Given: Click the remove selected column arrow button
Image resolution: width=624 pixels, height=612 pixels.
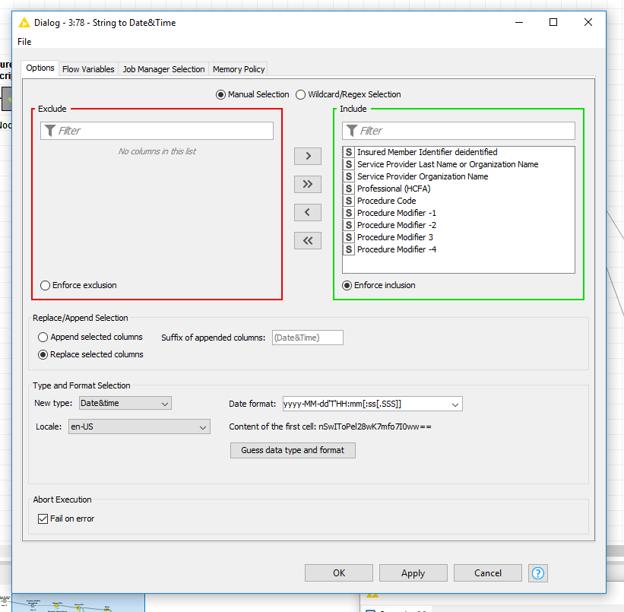Looking at the screenshot, I should pyautogui.click(x=307, y=212).
